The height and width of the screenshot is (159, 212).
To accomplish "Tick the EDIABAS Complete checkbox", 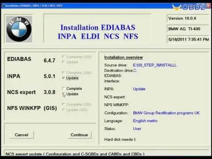I will pos(63,57).
